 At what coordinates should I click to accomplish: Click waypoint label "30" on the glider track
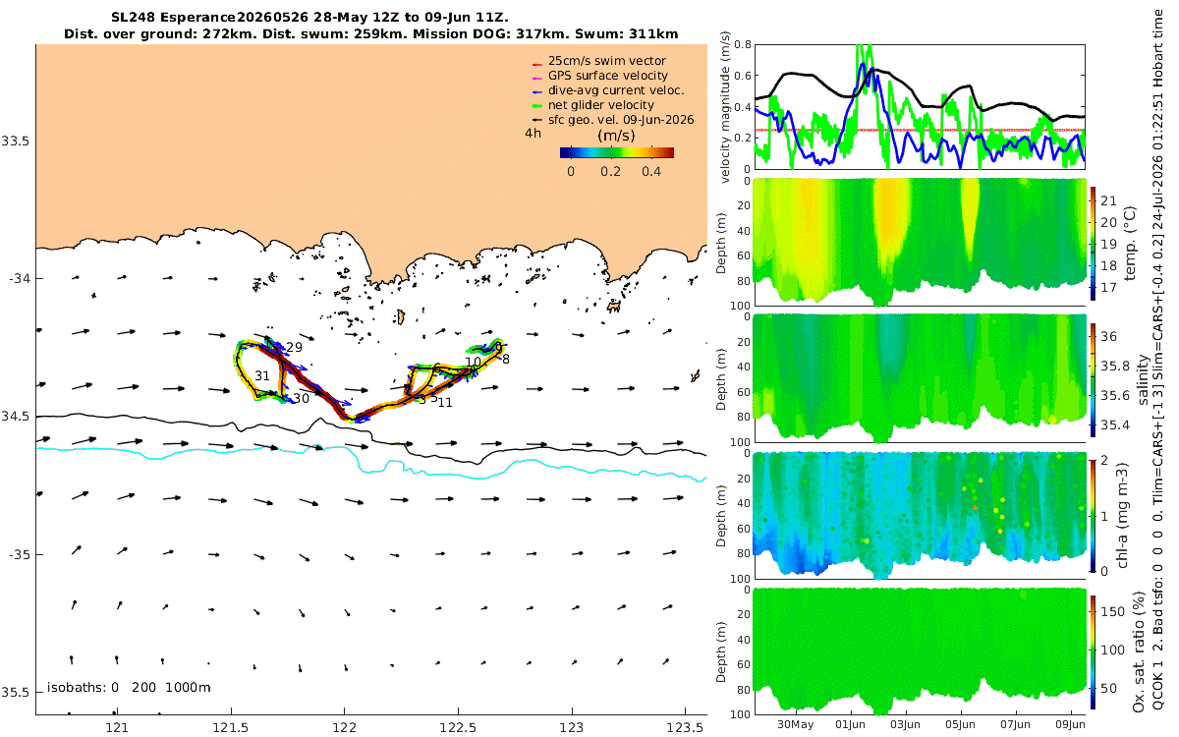(x=301, y=398)
